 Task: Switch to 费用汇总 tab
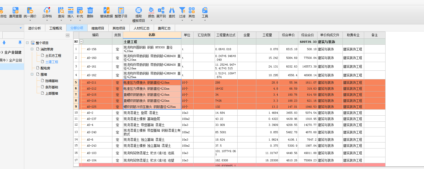pyautogui.click(x=164, y=28)
